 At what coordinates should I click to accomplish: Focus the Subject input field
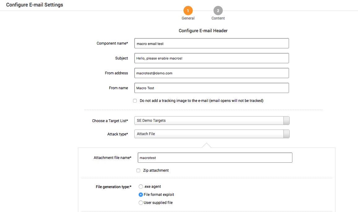[211, 58]
